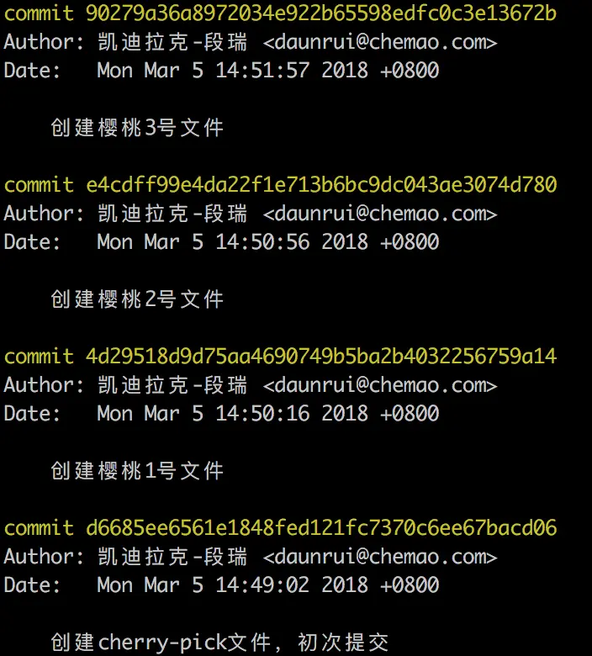The width and height of the screenshot is (592, 656).
Task: Click commit hash starting with e4cdff99
Action: [321, 185]
